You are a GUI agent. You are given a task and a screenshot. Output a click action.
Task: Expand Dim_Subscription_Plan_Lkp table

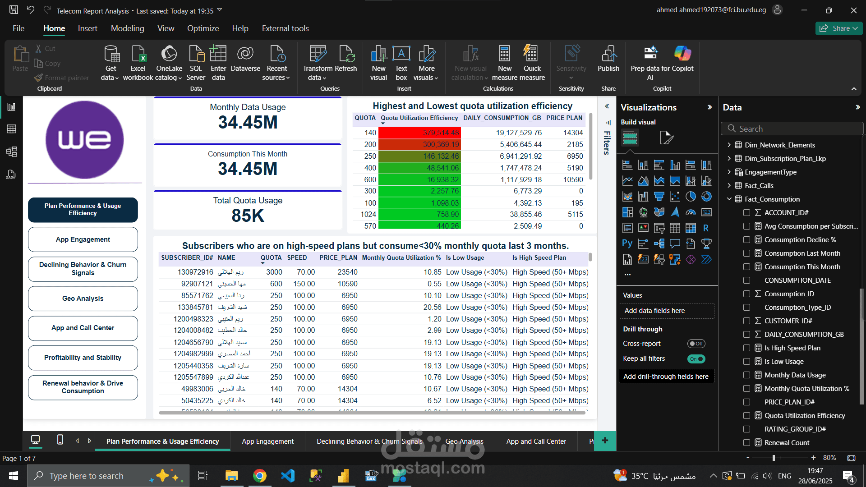pyautogui.click(x=729, y=158)
